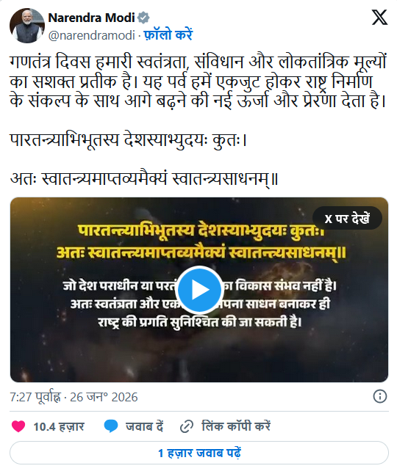The height and width of the screenshot is (474, 397).
Task: Open the 7:27 पूर्वाह्न timestamp link
Action: [x=74, y=397]
